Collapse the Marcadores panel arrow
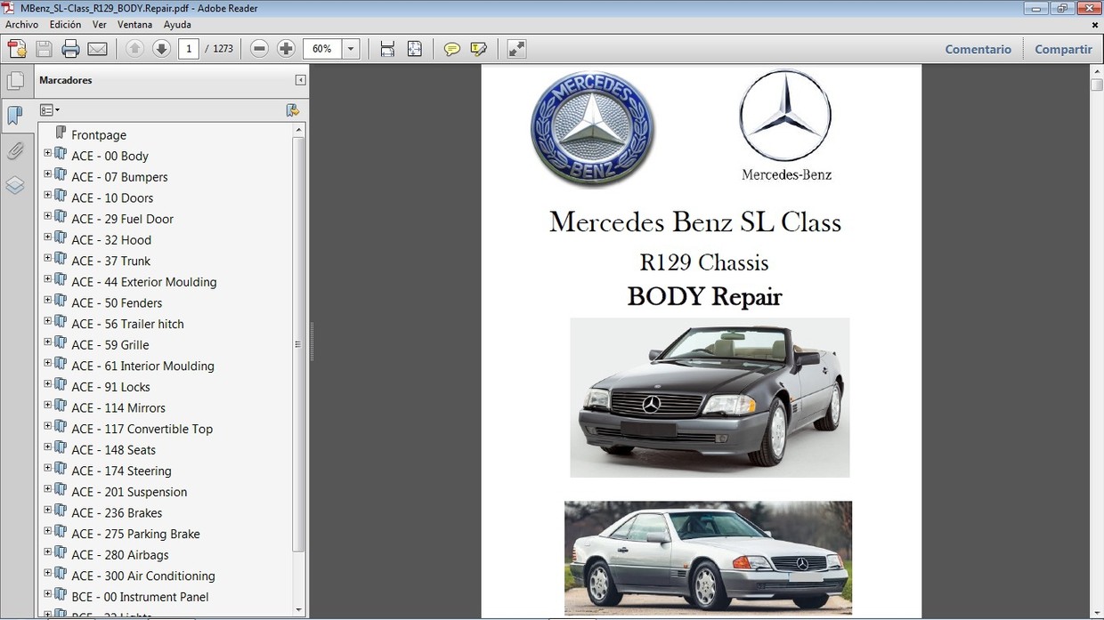 pos(299,80)
